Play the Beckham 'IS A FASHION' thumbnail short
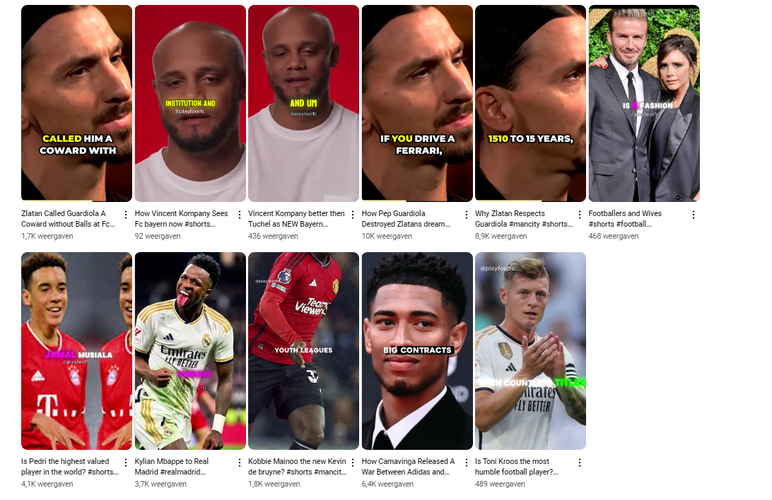 click(644, 103)
